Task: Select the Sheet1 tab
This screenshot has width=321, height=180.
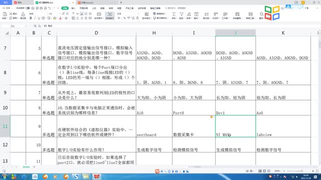Action: click(26, 167)
